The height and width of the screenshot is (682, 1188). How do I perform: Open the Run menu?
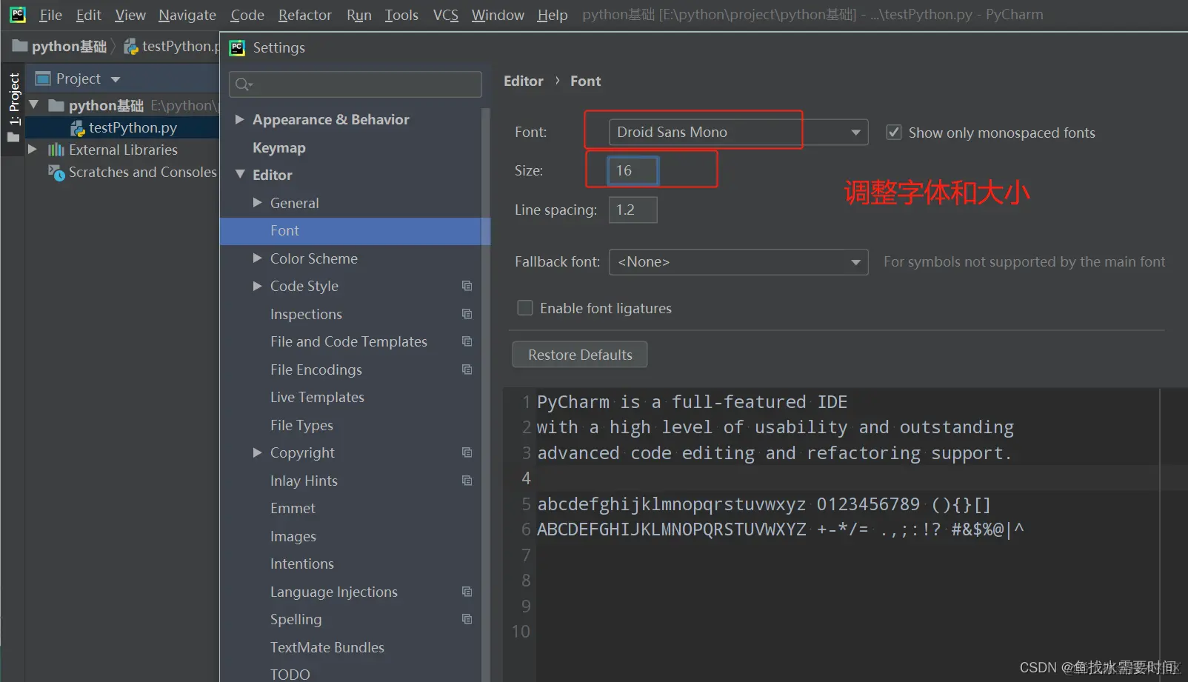(x=359, y=15)
